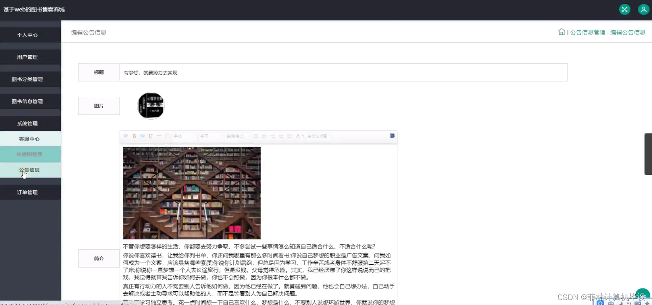Viewport: 652px width, 305px height.
Task: Toggle left alignment in the editor toolbar
Action: click(x=264, y=136)
